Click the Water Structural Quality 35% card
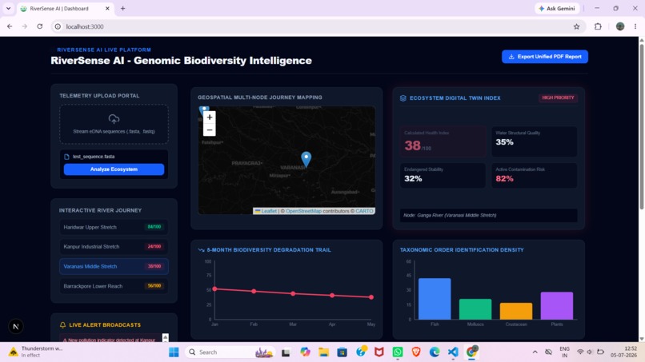Viewport: 645px width, 362px height. coord(534,141)
